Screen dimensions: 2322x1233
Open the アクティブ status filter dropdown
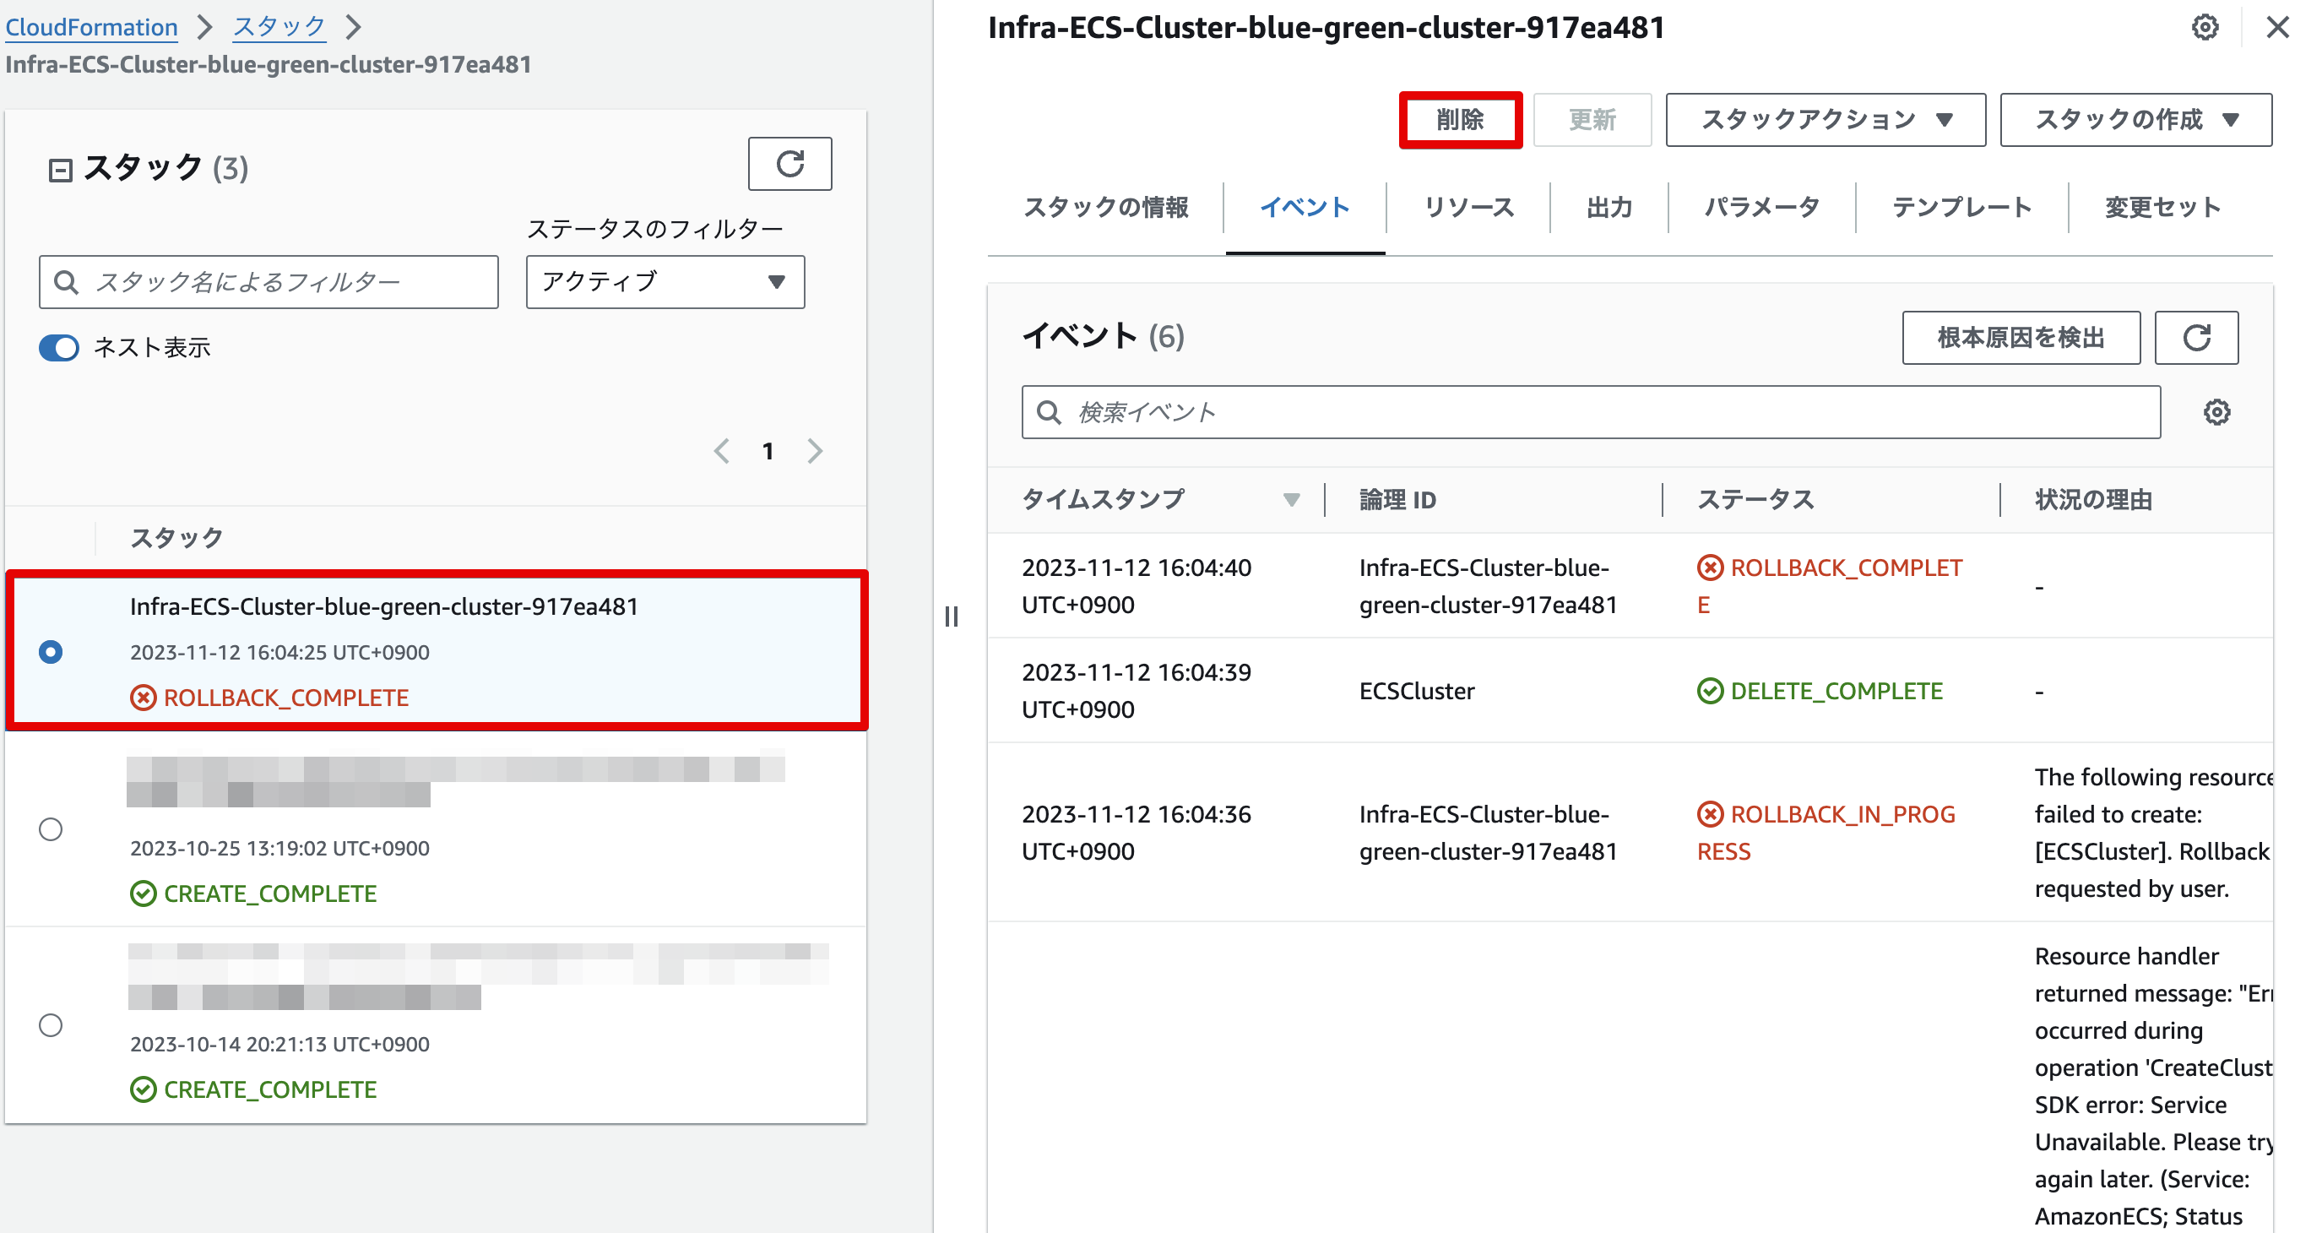pyautogui.click(x=665, y=282)
